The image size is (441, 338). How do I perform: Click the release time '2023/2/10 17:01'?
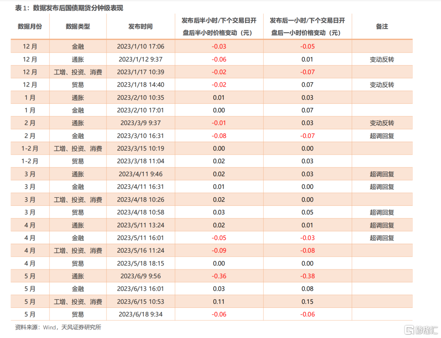tap(140, 110)
